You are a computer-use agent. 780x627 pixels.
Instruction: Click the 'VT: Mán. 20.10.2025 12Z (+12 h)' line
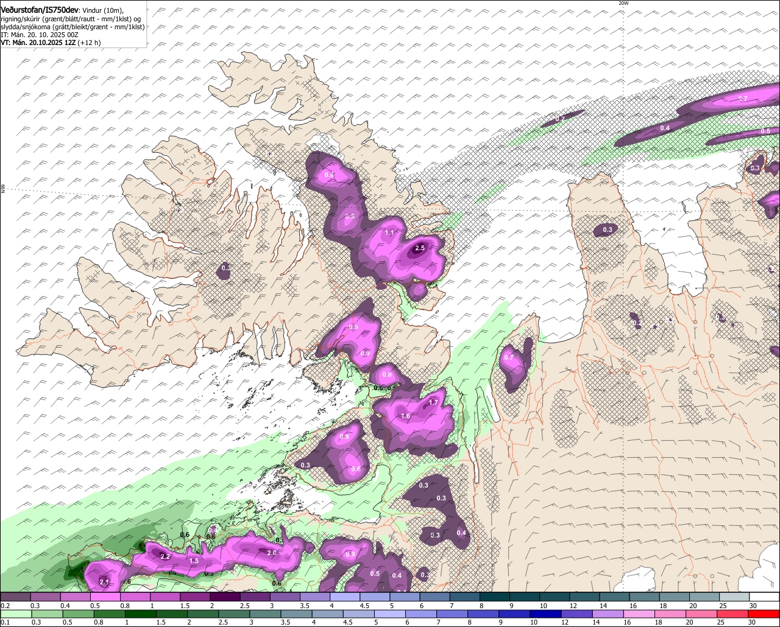51,43
